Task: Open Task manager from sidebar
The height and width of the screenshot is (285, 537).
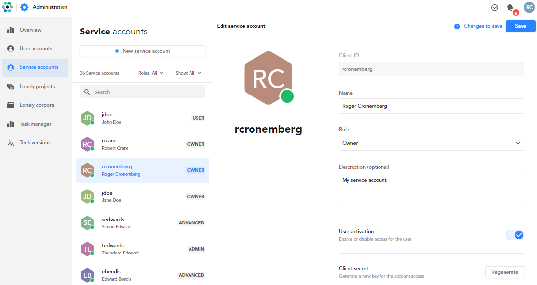Action: [x=35, y=124]
